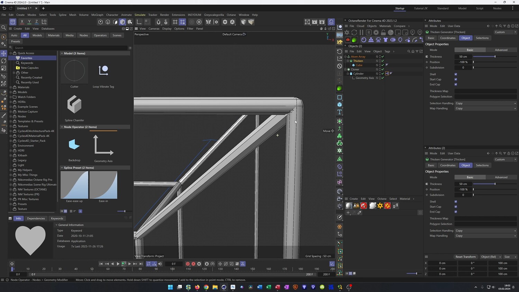Open Map Handling dropdown in upper Attributes
The height and width of the screenshot is (292, 519).
tap(486, 108)
